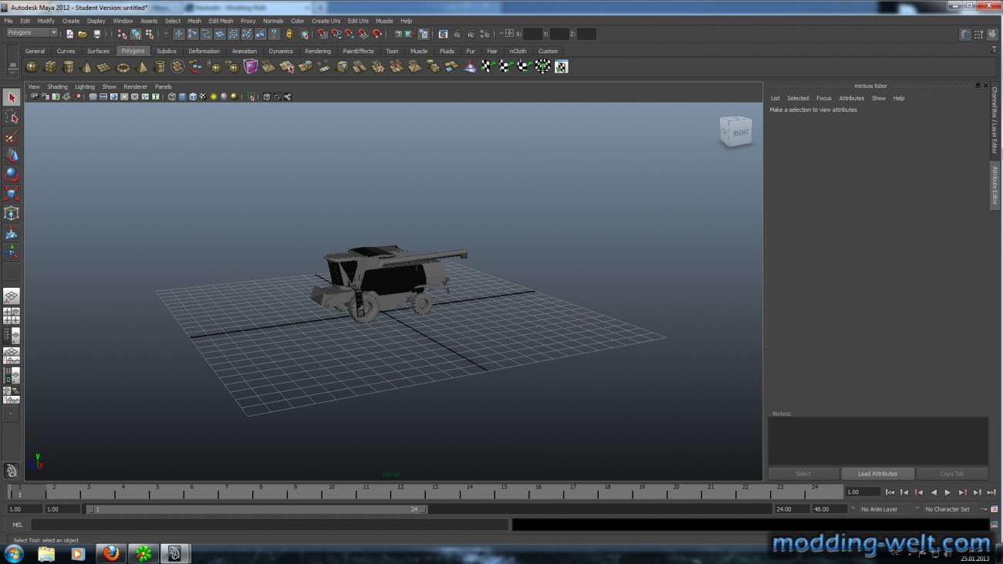The image size is (1003, 564).
Task: Activate the Rotate tool
Action: [12, 175]
